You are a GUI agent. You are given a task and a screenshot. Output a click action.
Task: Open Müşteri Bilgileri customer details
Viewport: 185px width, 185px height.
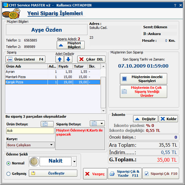[71, 45]
